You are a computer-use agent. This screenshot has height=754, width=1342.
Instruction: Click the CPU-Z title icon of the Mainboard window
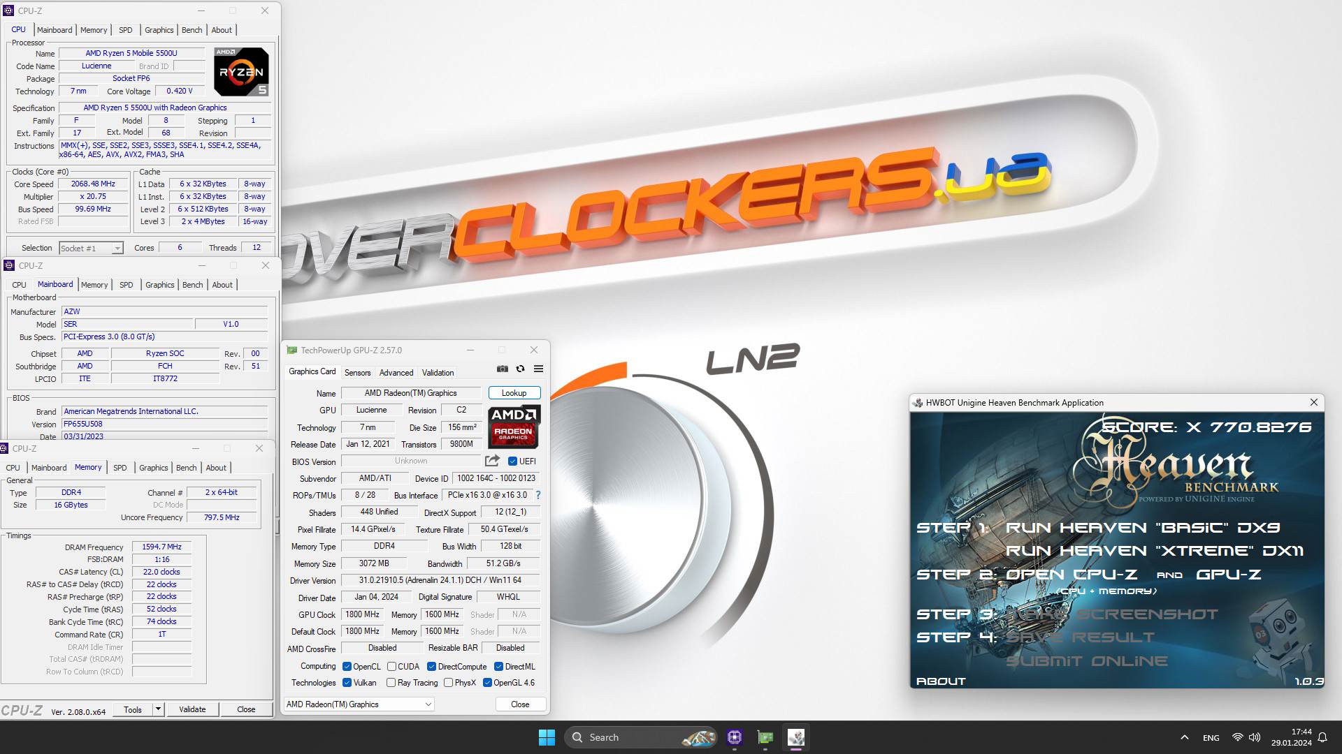click(x=8, y=265)
